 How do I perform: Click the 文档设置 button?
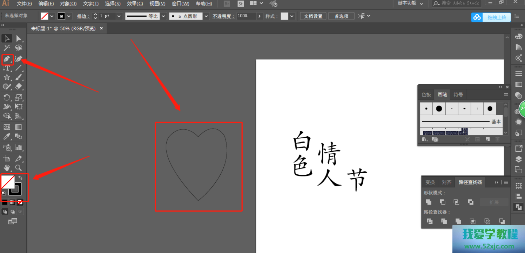pos(313,16)
